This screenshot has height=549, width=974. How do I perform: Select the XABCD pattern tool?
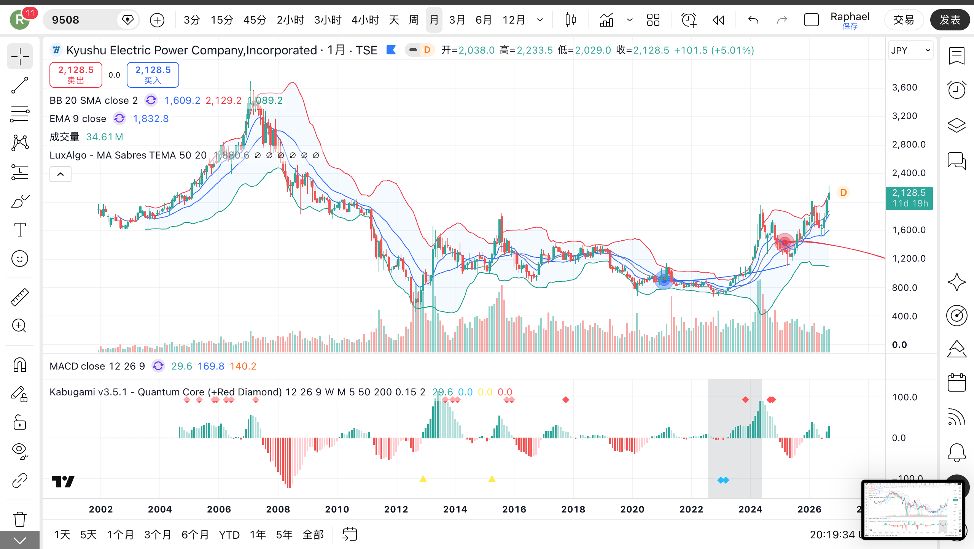click(x=20, y=143)
